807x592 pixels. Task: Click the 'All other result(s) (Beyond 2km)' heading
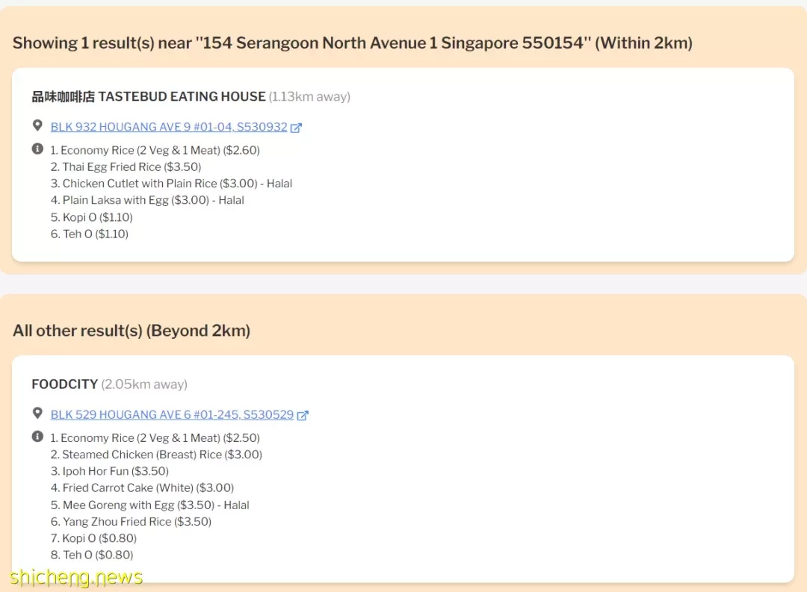(132, 331)
